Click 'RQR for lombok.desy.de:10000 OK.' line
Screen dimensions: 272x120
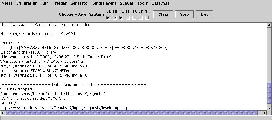pos(33,98)
